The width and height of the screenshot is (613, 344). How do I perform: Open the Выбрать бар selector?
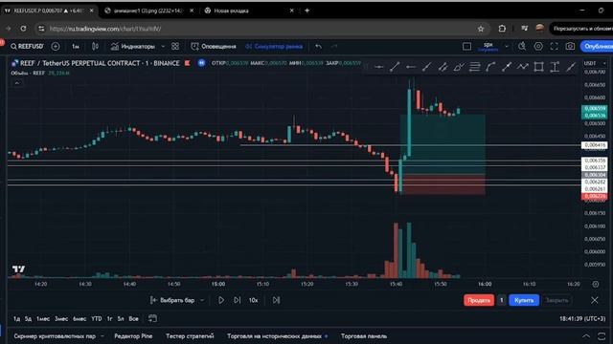[x=172, y=300]
